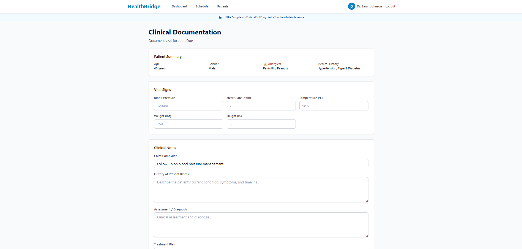This screenshot has width=522, height=249.
Task: Click the Patient Summary medical history text
Action: 339,68
